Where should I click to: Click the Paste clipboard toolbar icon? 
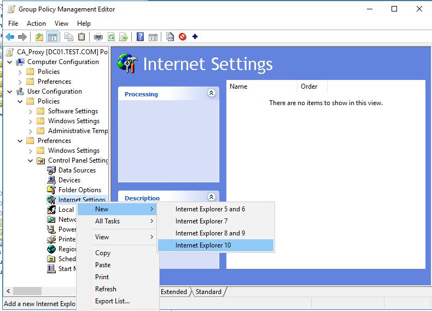coord(81,37)
